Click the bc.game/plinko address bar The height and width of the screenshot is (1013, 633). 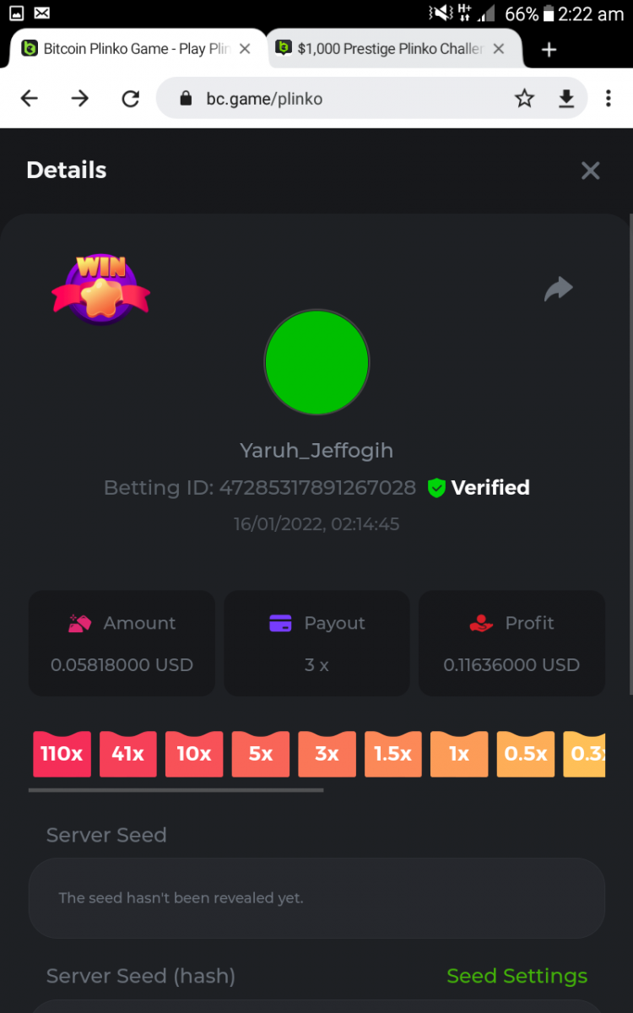[x=333, y=99]
